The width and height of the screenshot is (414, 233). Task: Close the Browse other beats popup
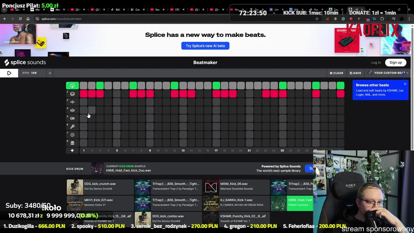(x=405, y=84)
